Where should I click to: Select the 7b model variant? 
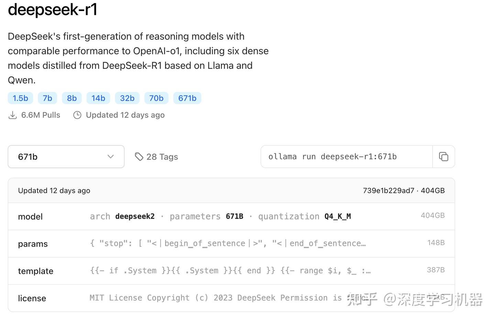[x=47, y=98]
